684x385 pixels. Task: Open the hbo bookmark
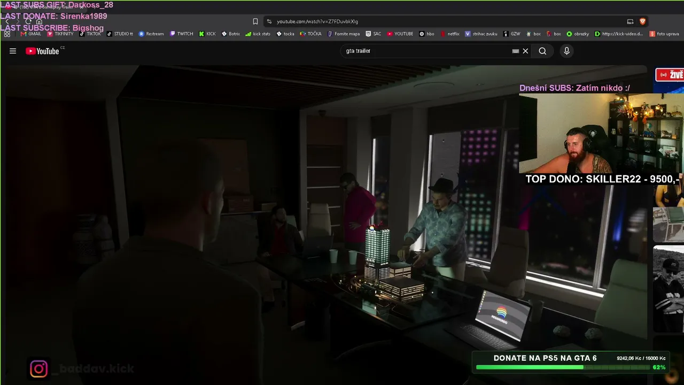[x=427, y=34]
